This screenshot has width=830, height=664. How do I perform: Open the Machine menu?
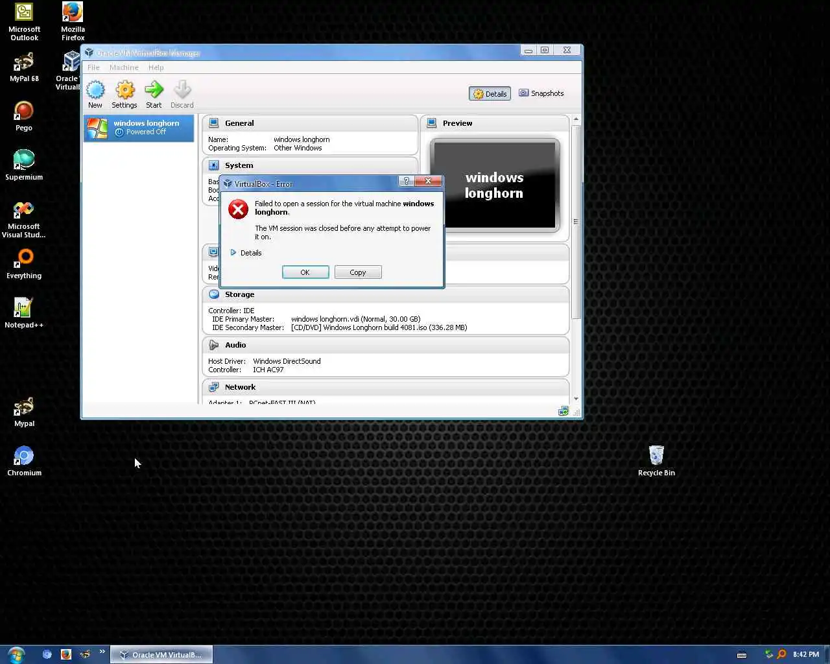pos(124,67)
